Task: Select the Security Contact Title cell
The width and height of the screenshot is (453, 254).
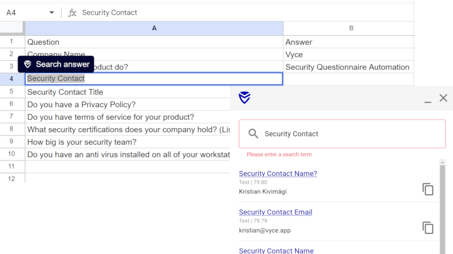Action: (x=127, y=92)
